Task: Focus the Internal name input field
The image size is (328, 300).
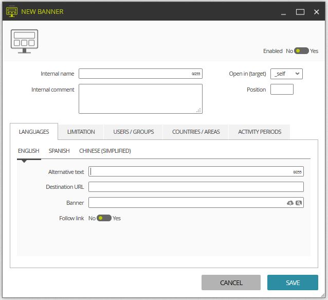Action: click(140, 74)
